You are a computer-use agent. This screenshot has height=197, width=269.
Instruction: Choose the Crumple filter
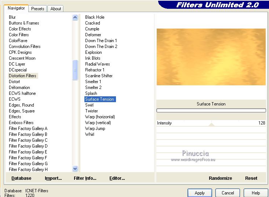click(x=92, y=29)
